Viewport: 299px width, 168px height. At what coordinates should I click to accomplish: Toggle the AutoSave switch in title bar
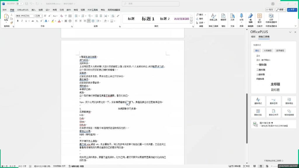click(x=20, y=4)
